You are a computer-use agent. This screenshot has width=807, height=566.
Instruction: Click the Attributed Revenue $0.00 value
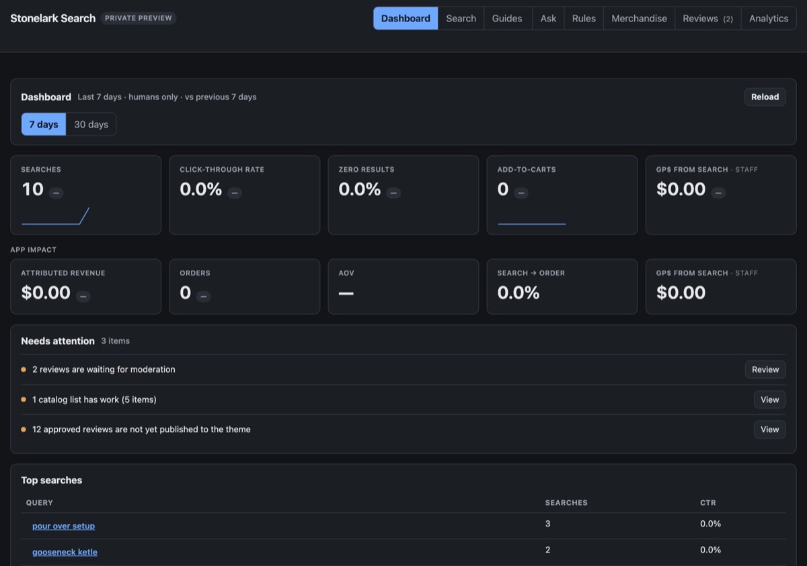point(46,293)
